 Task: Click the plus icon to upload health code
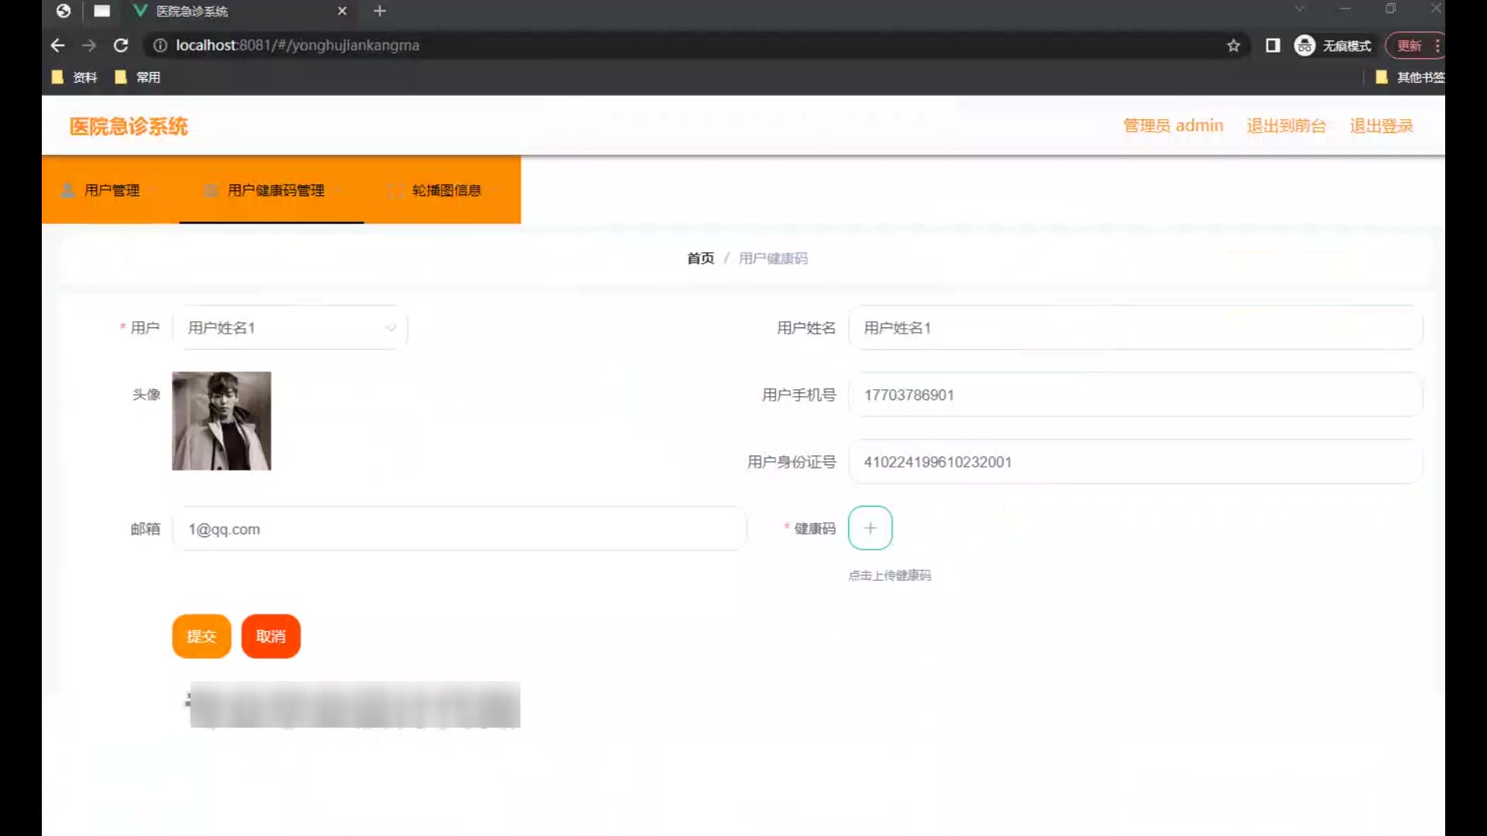point(870,528)
